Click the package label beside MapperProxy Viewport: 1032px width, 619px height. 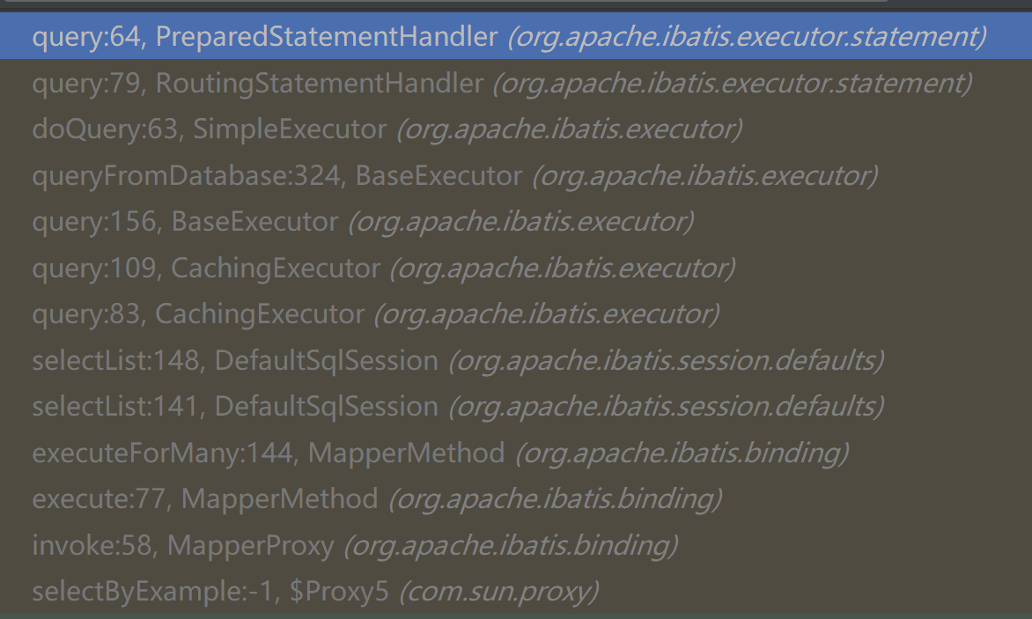(x=510, y=545)
